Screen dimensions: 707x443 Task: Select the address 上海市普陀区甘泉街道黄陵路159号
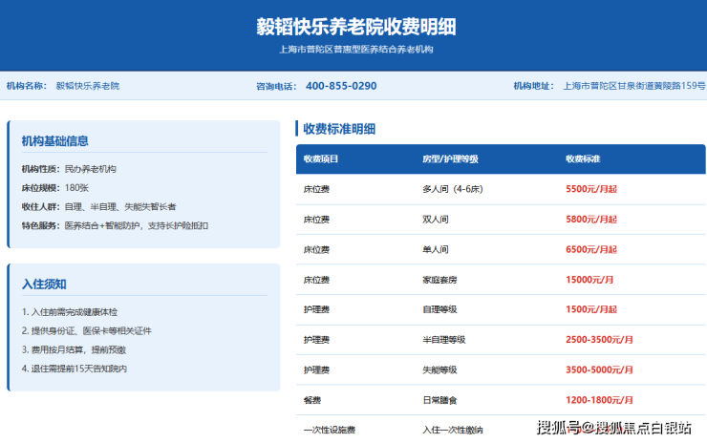(634, 86)
